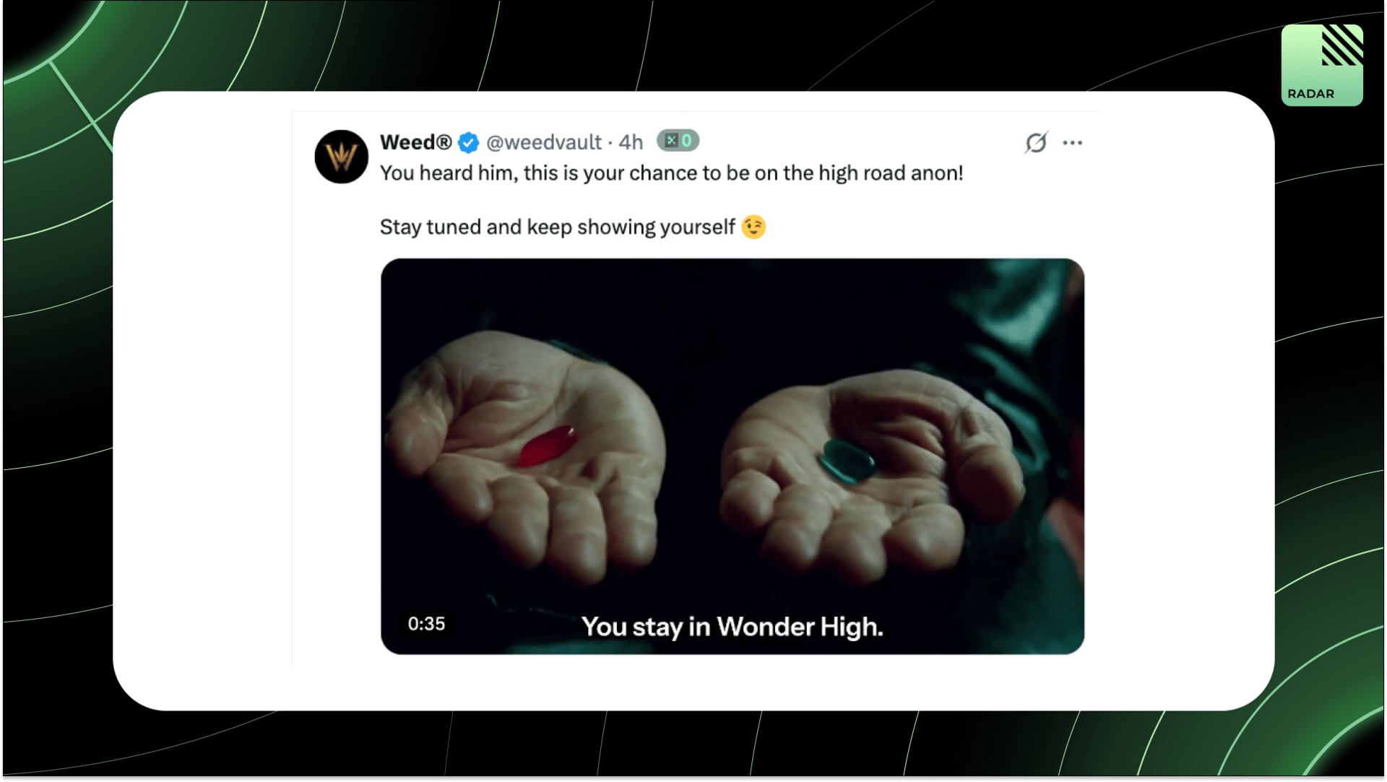Image resolution: width=1387 pixels, height=782 pixels.
Task: Click the winking face emoji
Action: 753,227
